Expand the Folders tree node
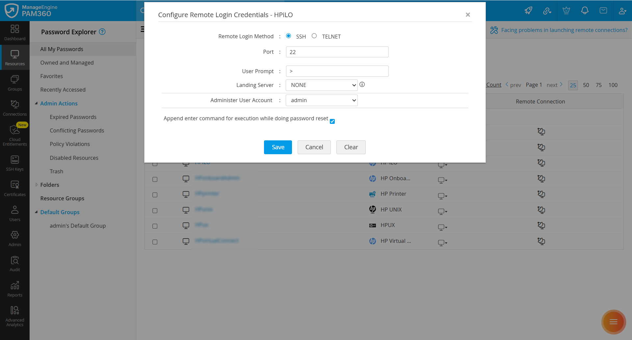This screenshot has width=632, height=340. [x=37, y=185]
